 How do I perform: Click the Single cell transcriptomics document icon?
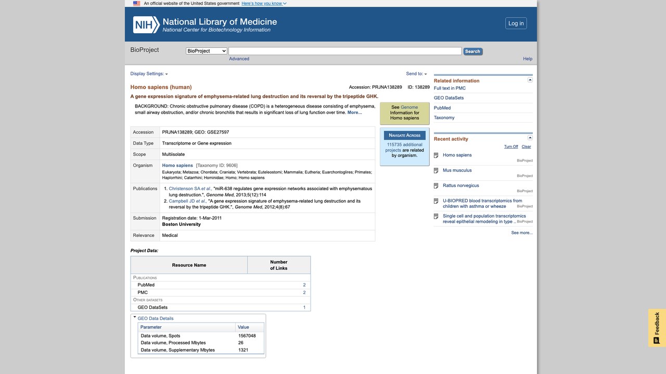(x=436, y=216)
